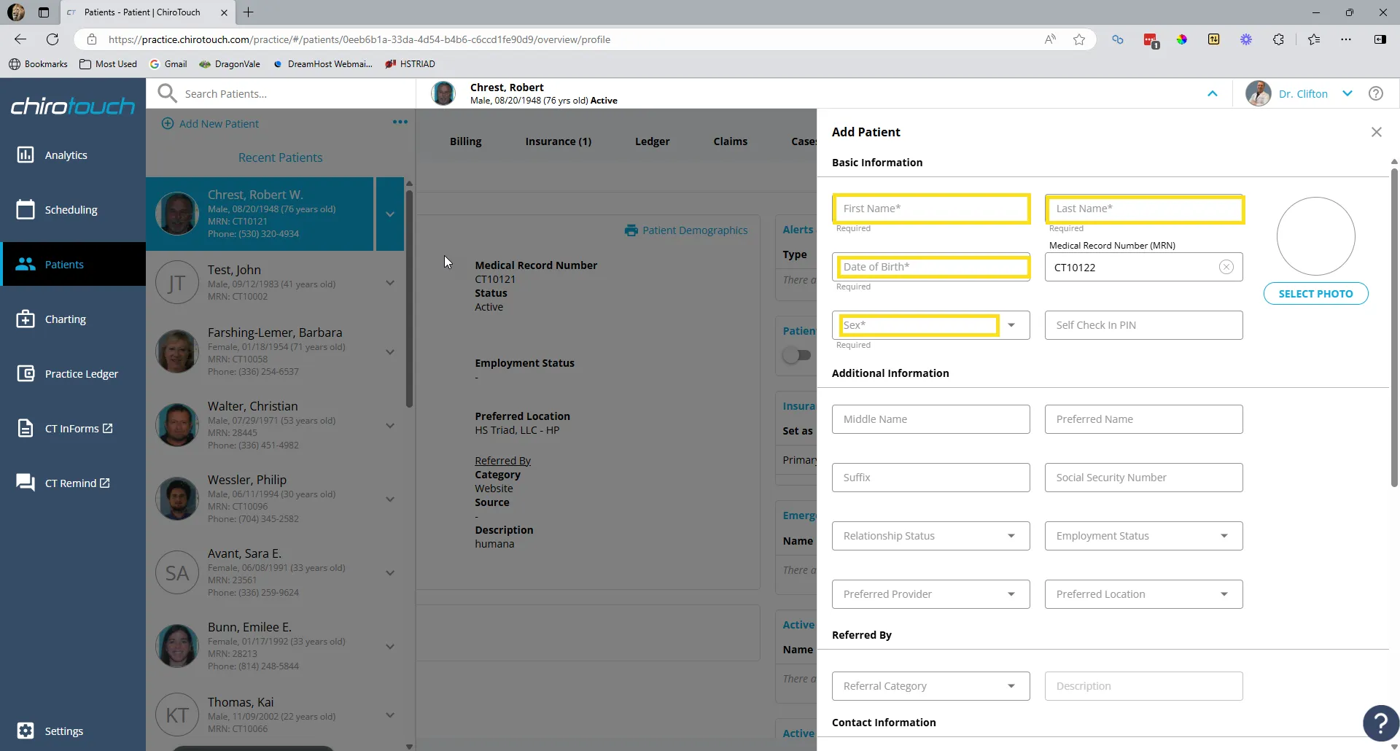Viewport: 1400px width, 751px height.
Task: Switch to the Insurance (1) tab
Action: 559,141
